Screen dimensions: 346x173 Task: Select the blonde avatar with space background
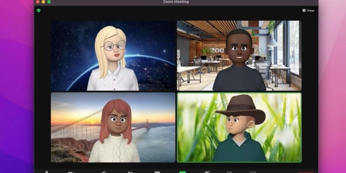(x=113, y=56)
